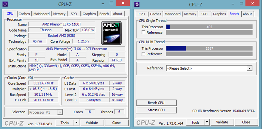Click the Core Voltage value 1.216 V
The height and width of the screenshot is (129, 262).
84,41
